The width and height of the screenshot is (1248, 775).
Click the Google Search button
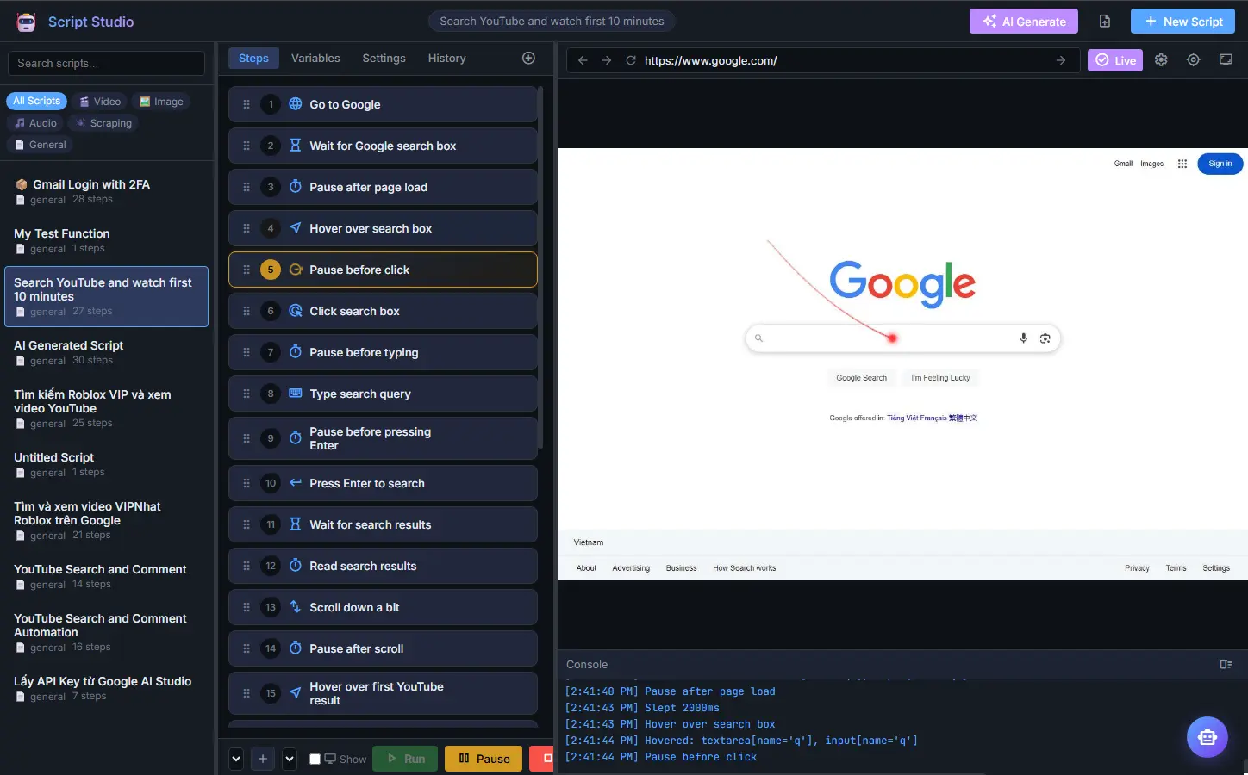pos(861,378)
